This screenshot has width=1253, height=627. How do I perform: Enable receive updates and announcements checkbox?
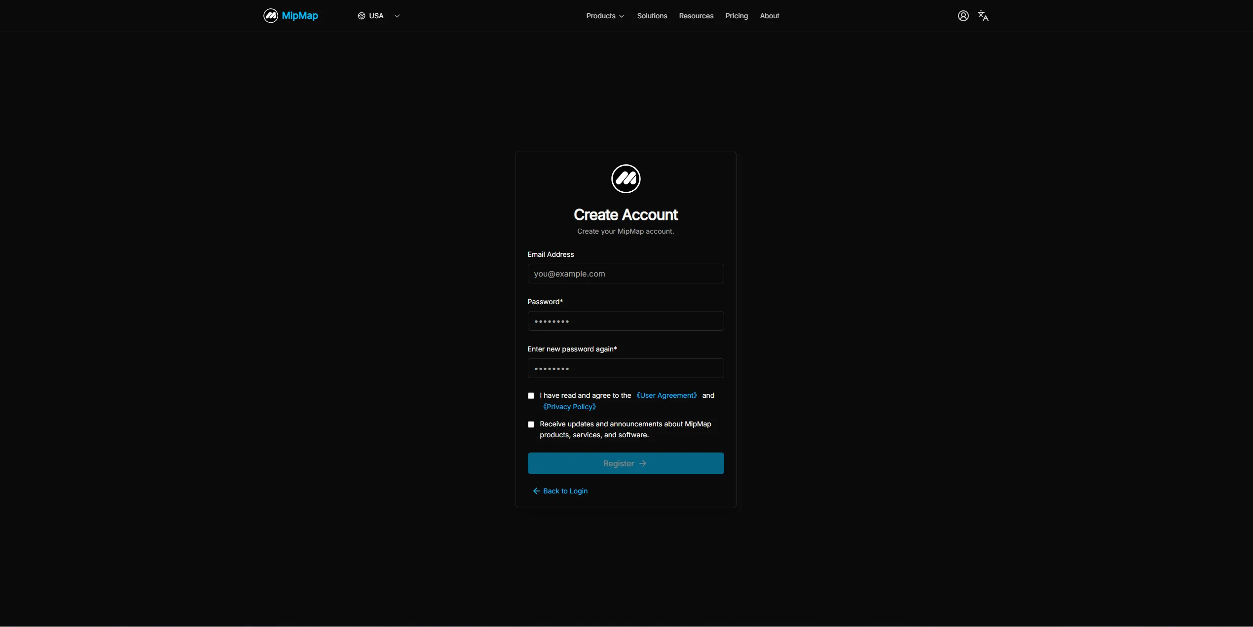tap(531, 424)
